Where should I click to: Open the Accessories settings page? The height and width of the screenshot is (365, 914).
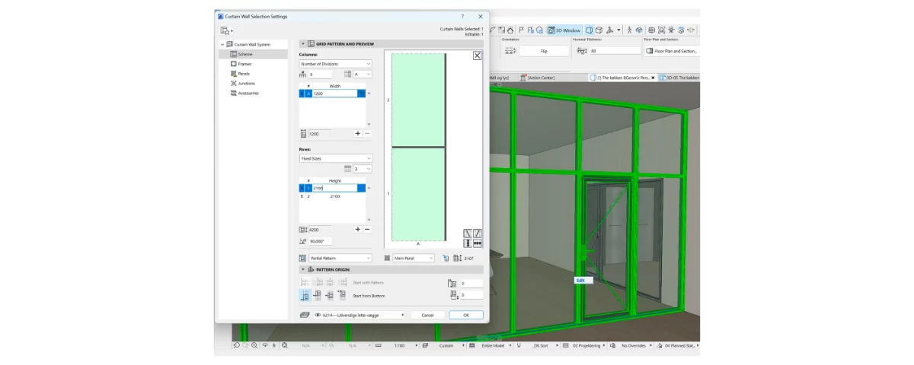pyautogui.click(x=248, y=93)
